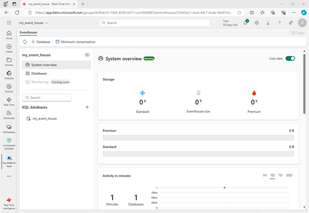Select the Eventhouse tab
This screenshot has height=213, width=309.
click(x=28, y=32)
